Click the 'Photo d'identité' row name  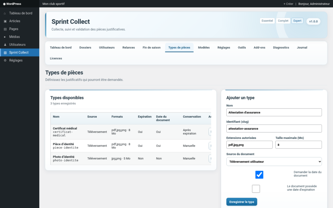[x=63, y=157]
